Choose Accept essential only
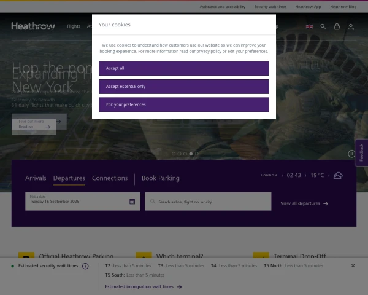This screenshot has height=295, width=368. pyautogui.click(x=184, y=87)
